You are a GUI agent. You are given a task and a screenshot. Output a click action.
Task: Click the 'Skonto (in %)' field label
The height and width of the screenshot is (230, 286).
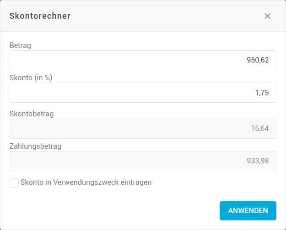(x=31, y=78)
